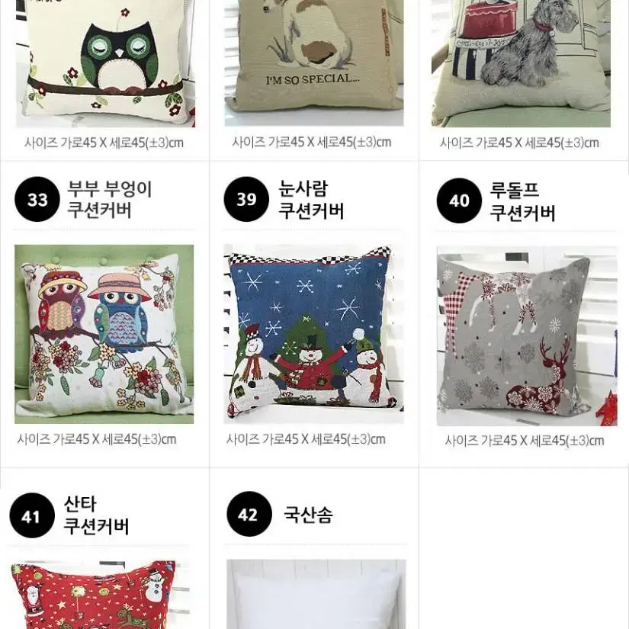Click the number 42 badge
Viewport: 629px width, 629px height.
click(x=249, y=514)
